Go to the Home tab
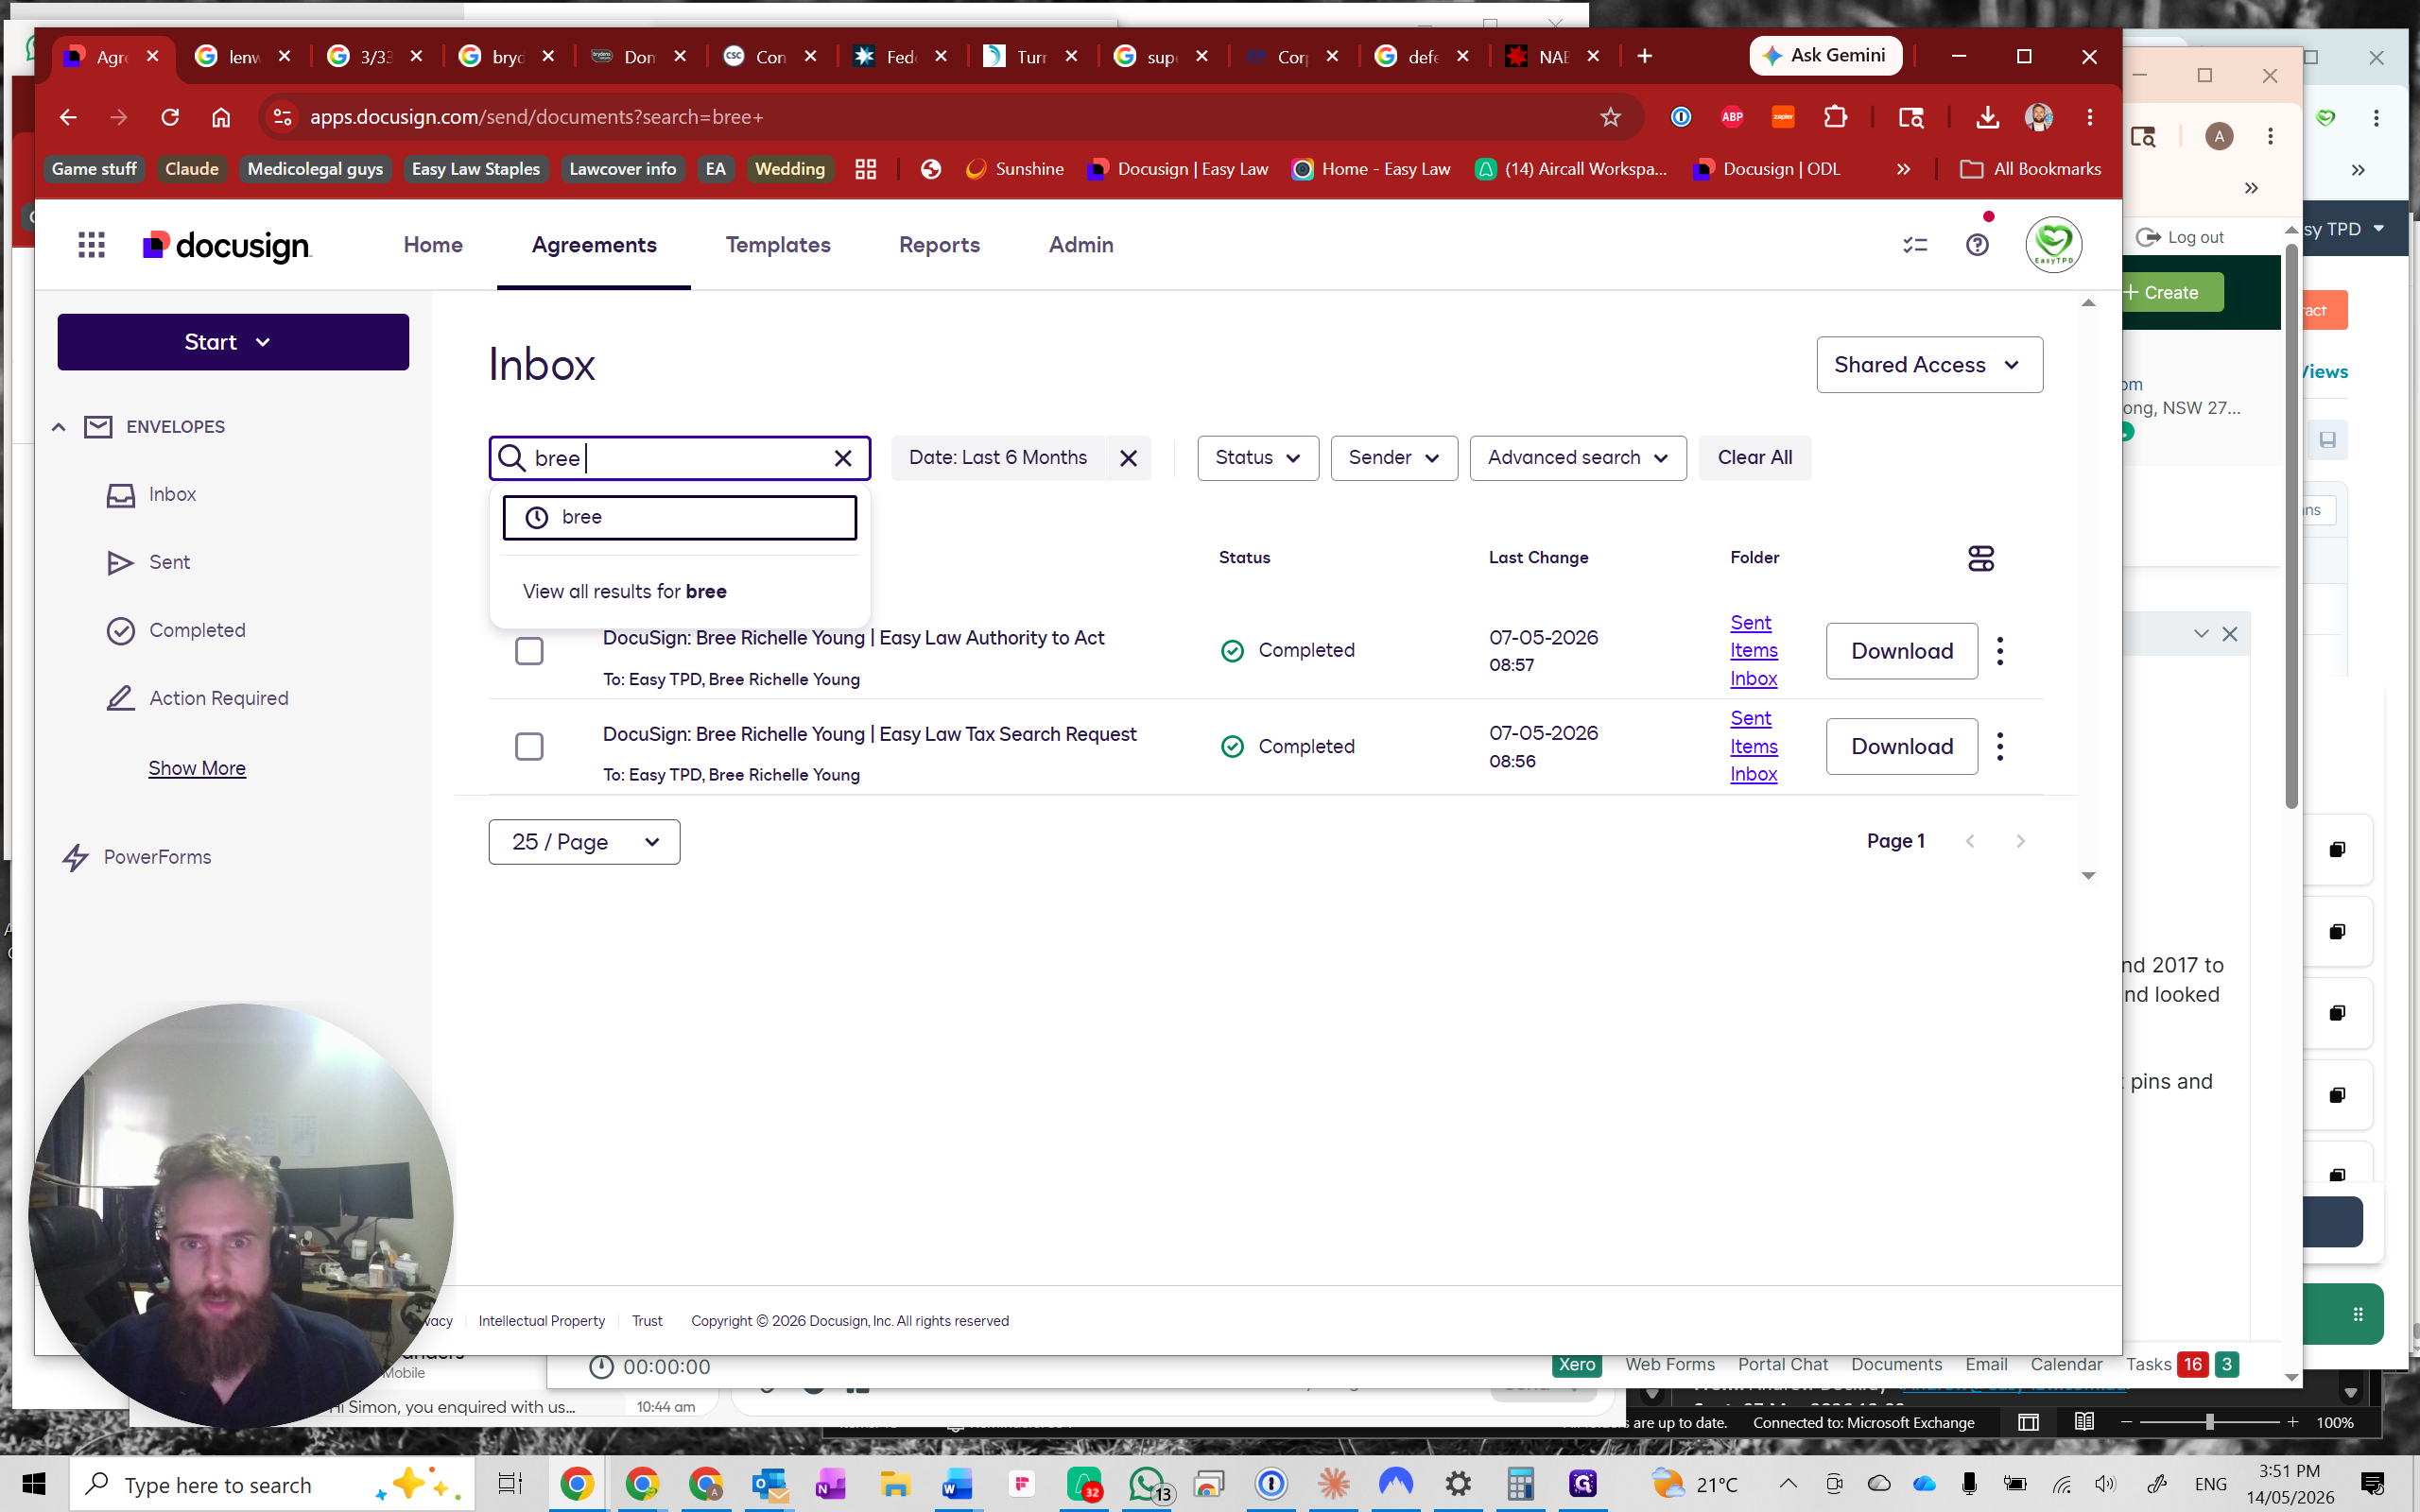This screenshot has height=1512, width=2420. coord(433,245)
